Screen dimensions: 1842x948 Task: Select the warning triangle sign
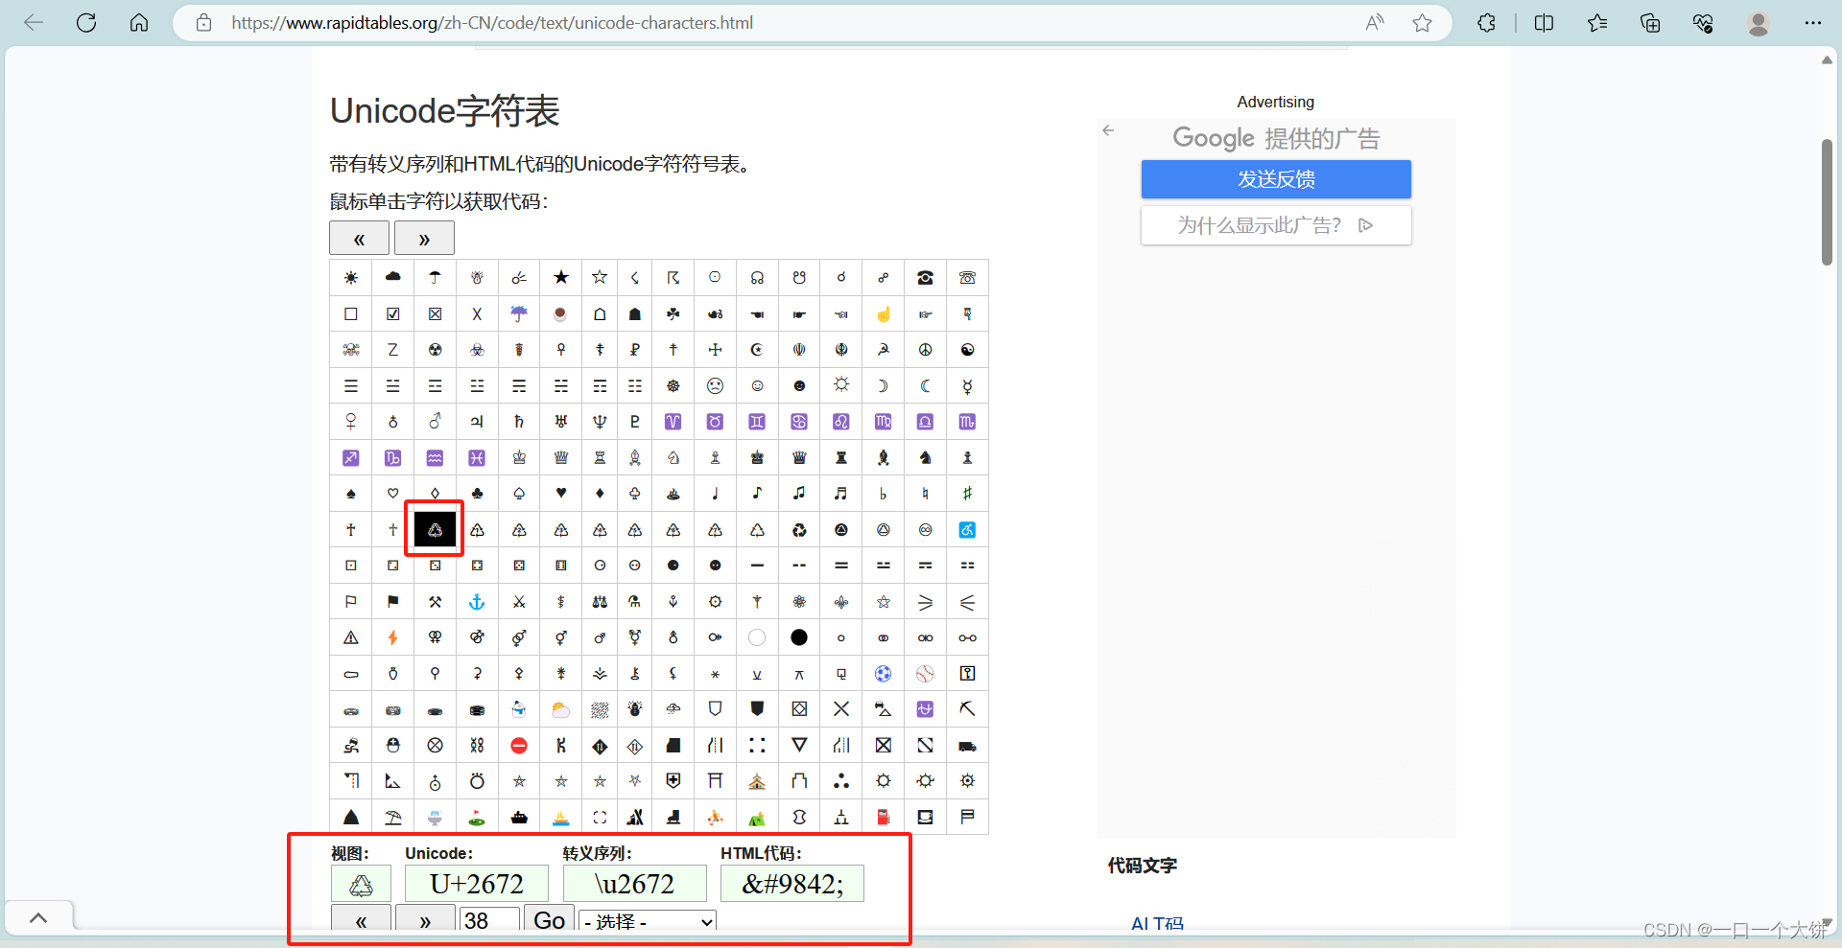(x=351, y=637)
